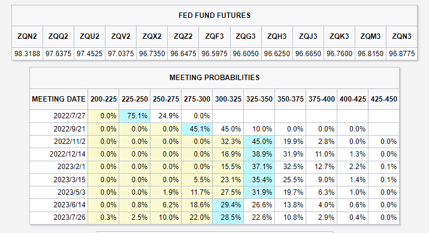Image resolution: width=429 pixels, height=233 pixels.
Task: Click the MEETING DATE column header
Action: tap(59, 99)
